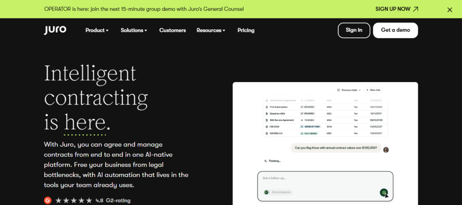Click the document icon beside FCA Subscription
Viewport: 462px width, 205px height.
267,107
